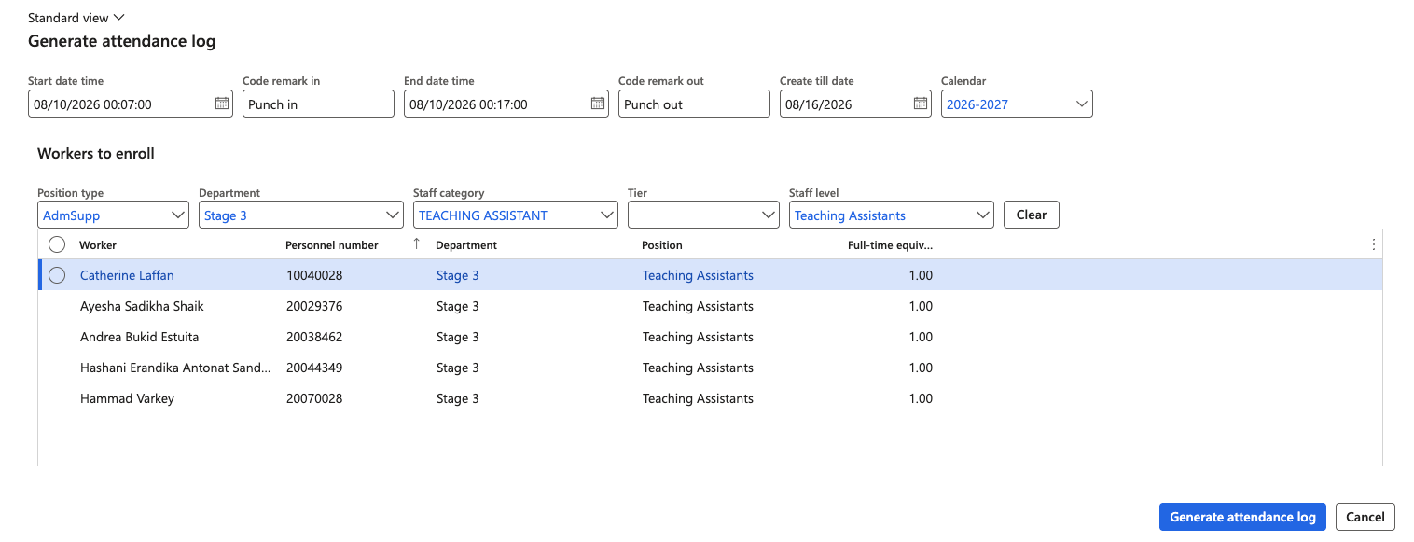Open Catherine Laffan worker link
Image resolution: width=1414 pixels, height=542 pixels.
127,275
